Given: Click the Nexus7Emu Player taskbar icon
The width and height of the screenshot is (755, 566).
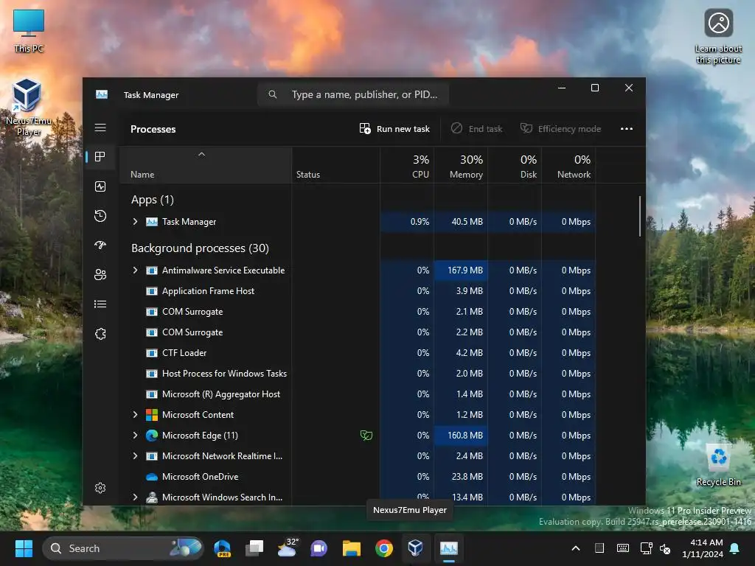Looking at the screenshot, I should pos(416,548).
